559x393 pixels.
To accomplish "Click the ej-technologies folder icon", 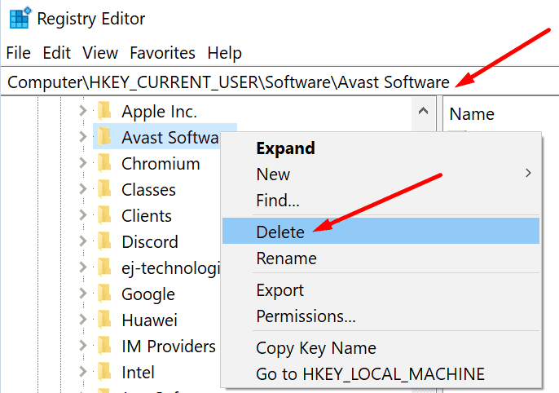I will coord(105,267).
